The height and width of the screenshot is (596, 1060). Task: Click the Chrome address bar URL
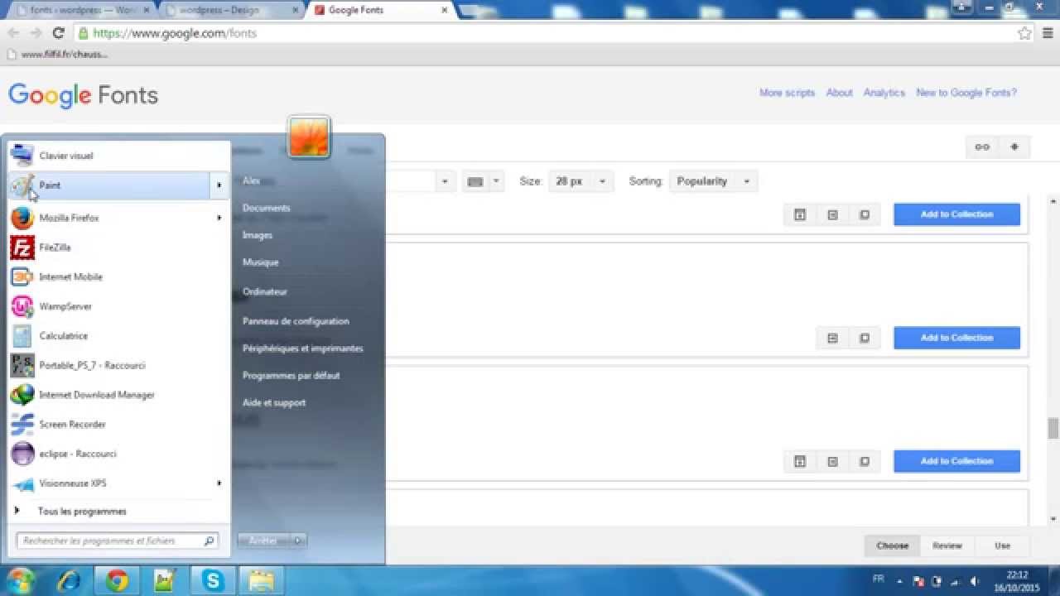pyautogui.click(x=175, y=34)
